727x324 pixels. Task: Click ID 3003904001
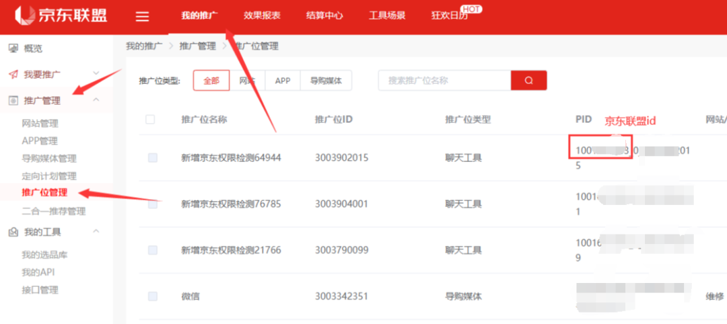point(341,204)
